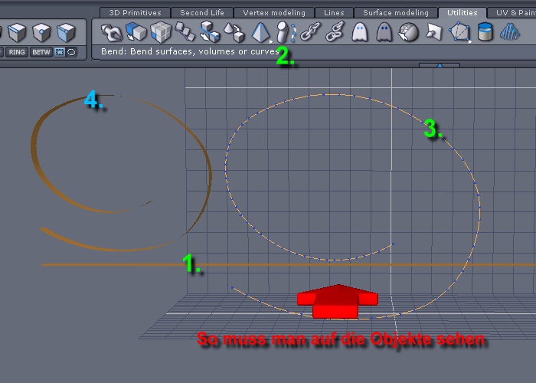The image size is (536, 383).
Task: Click the 3x3 subdivided cube icon
Action: click(x=160, y=32)
